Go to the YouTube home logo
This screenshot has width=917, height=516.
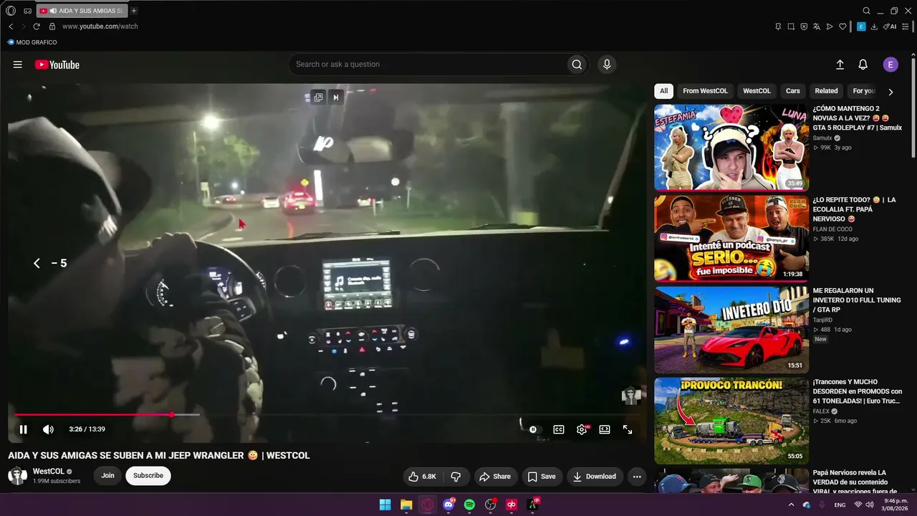pyautogui.click(x=57, y=64)
